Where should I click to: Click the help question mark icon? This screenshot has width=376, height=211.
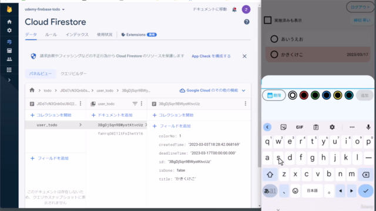(247, 22)
